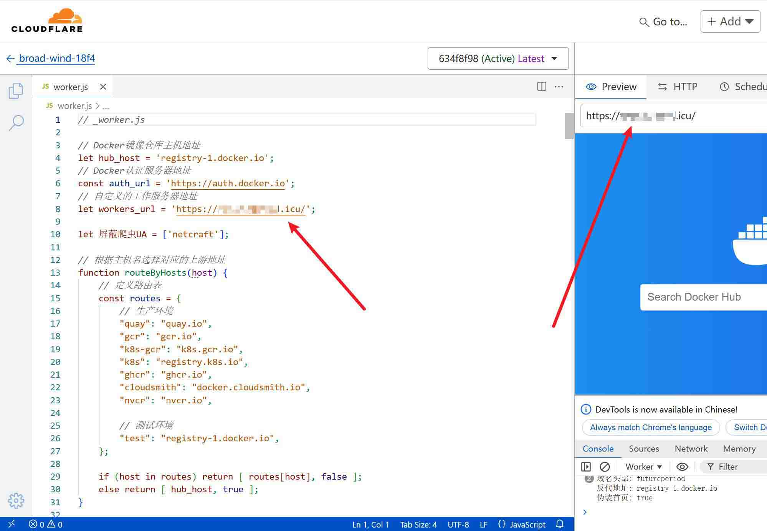Click LF line ending in status bar

[x=484, y=524]
